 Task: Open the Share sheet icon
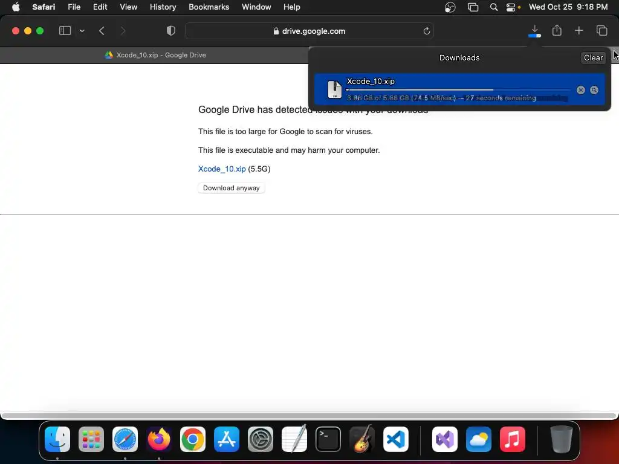(x=557, y=30)
